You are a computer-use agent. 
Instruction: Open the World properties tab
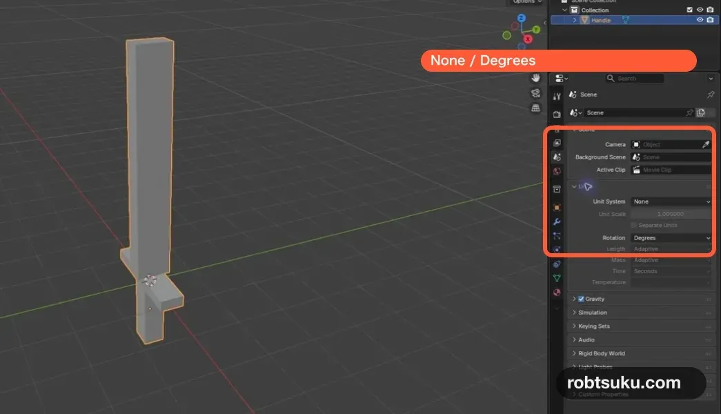click(x=557, y=171)
